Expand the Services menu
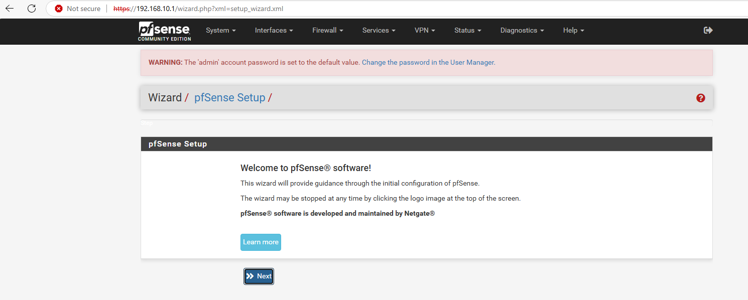The image size is (748, 300). click(x=379, y=31)
